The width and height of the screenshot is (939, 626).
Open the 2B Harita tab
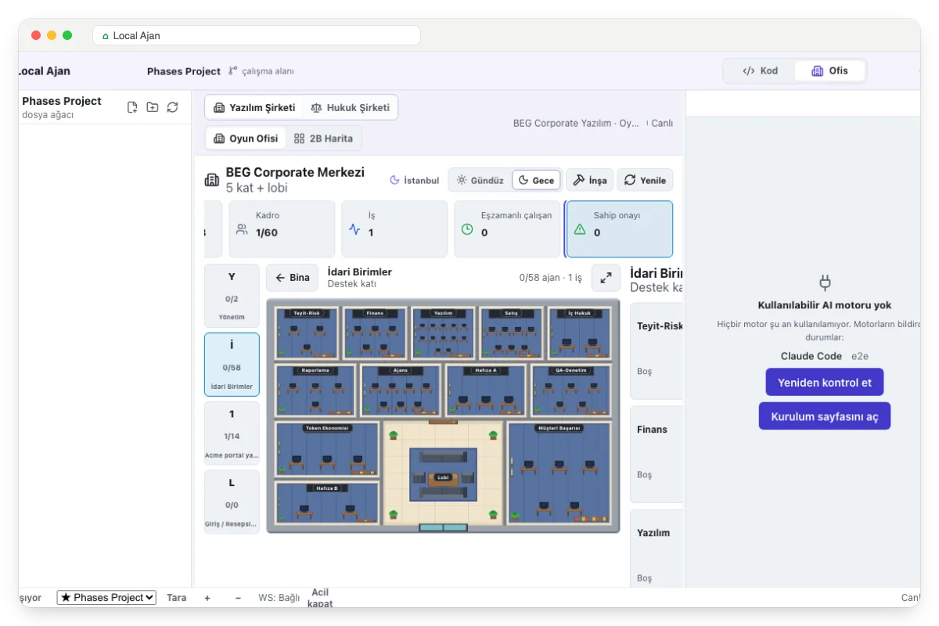coord(323,139)
